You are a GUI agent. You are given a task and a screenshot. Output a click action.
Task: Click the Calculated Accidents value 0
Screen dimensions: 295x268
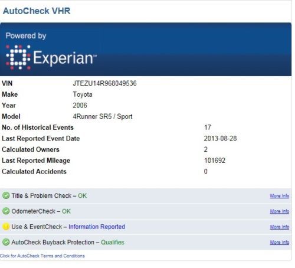click(206, 172)
